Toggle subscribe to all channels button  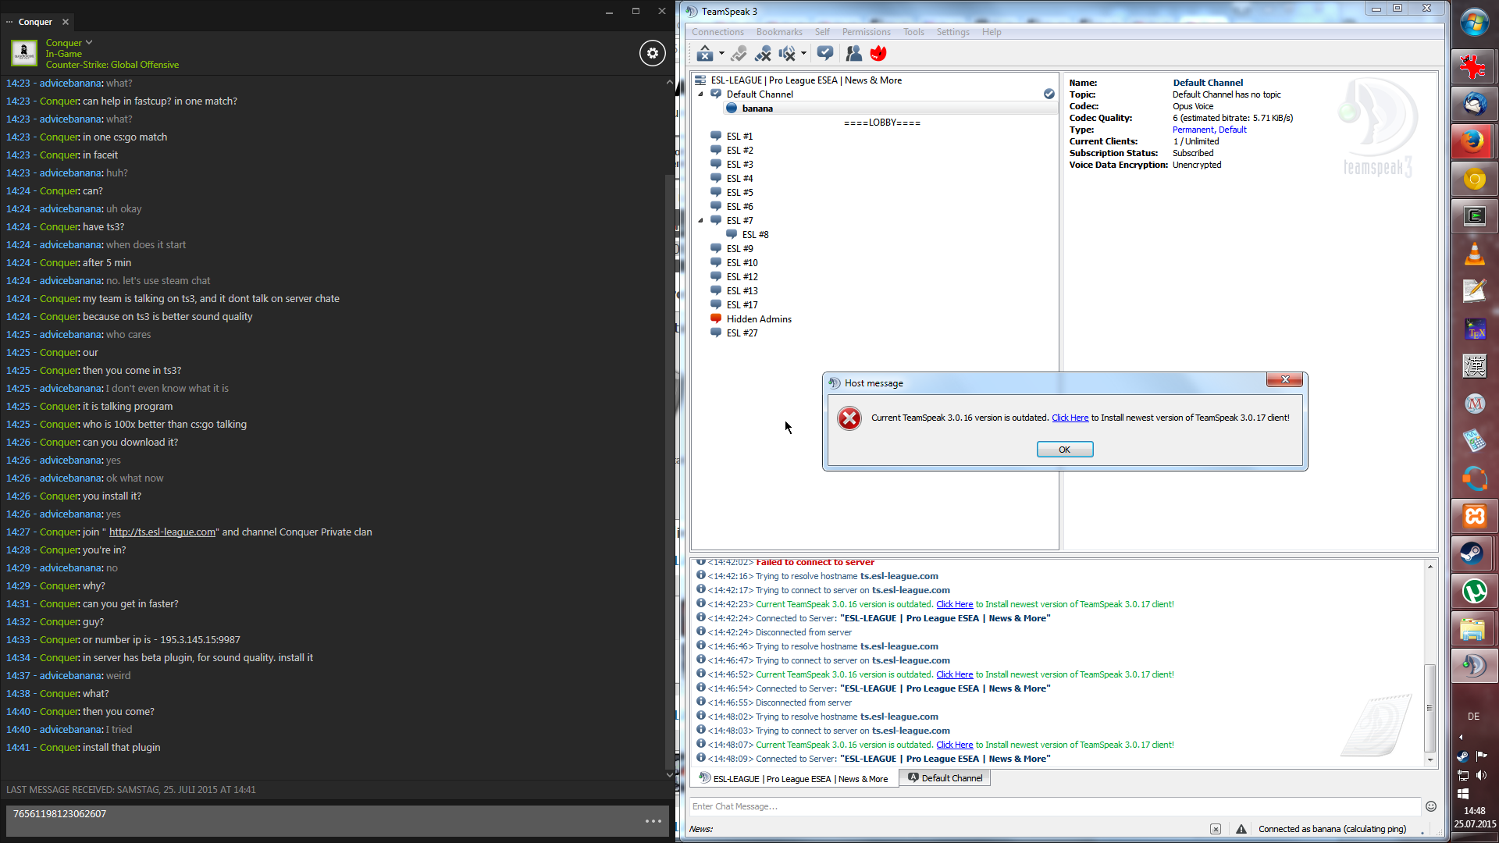coord(824,53)
